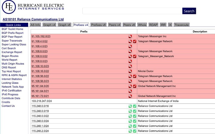Open Contact Us link
Screen dimensions: 215x134
(8, 106)
